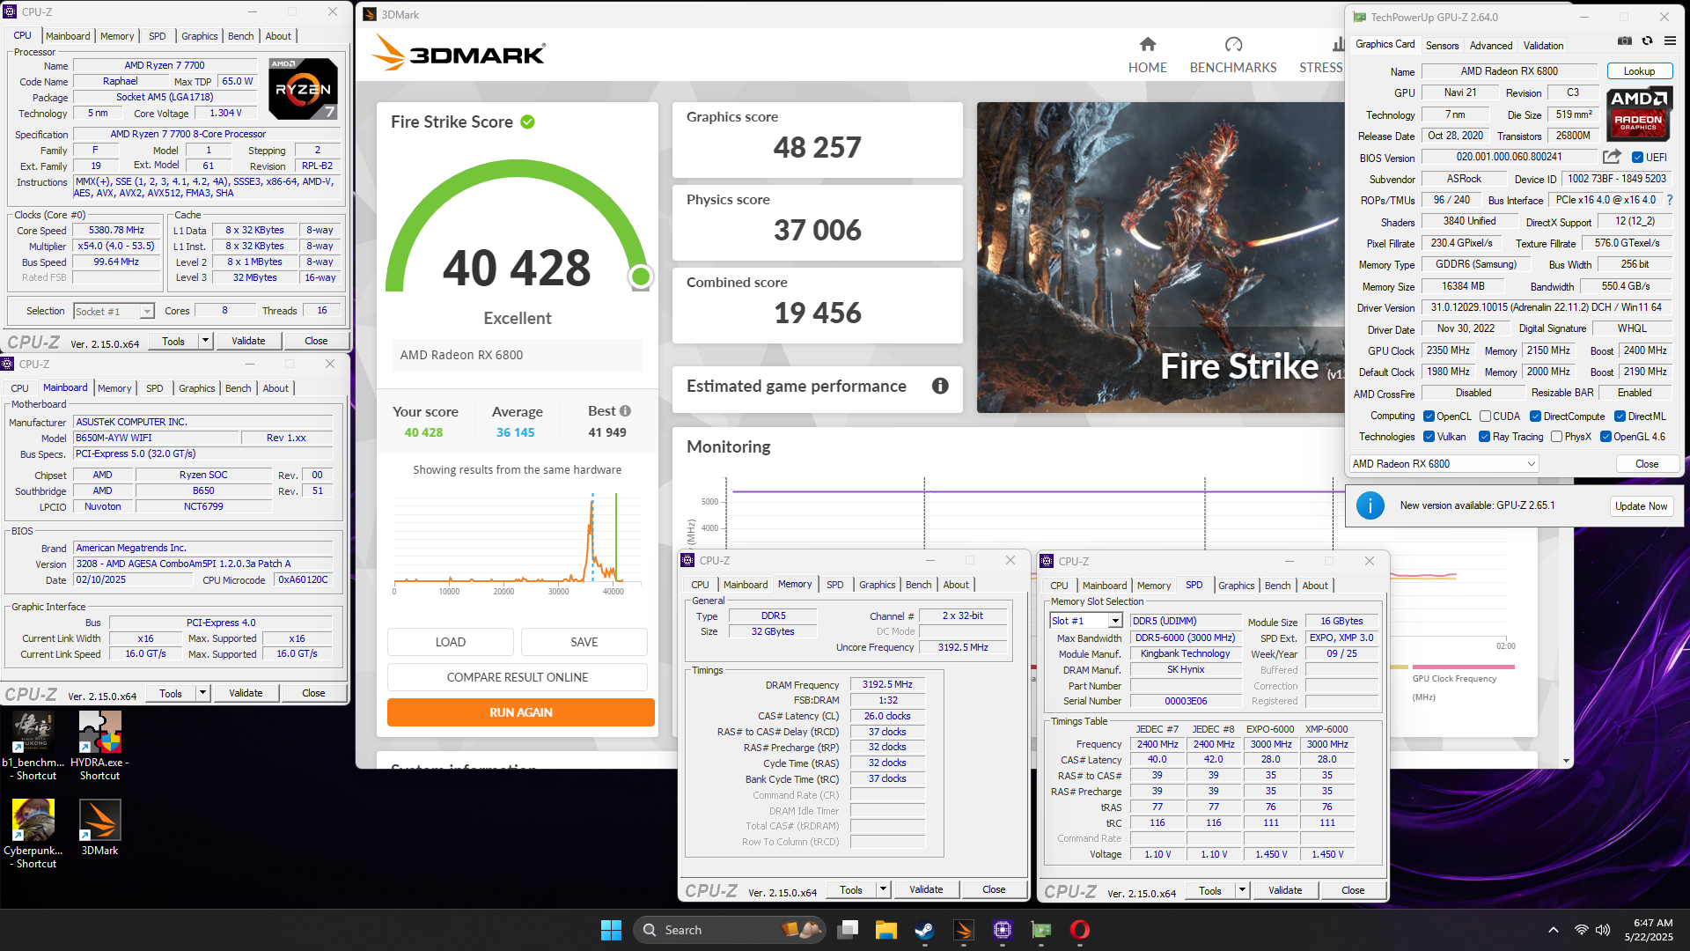Select the b1_benchm... Shortcut desktop icon

33,746
